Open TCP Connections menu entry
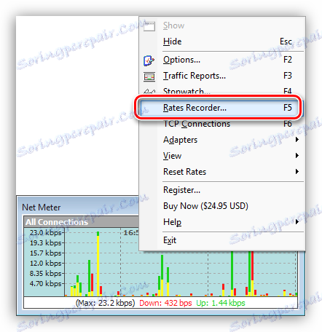322x332 pixels. (x=221, y=124)
